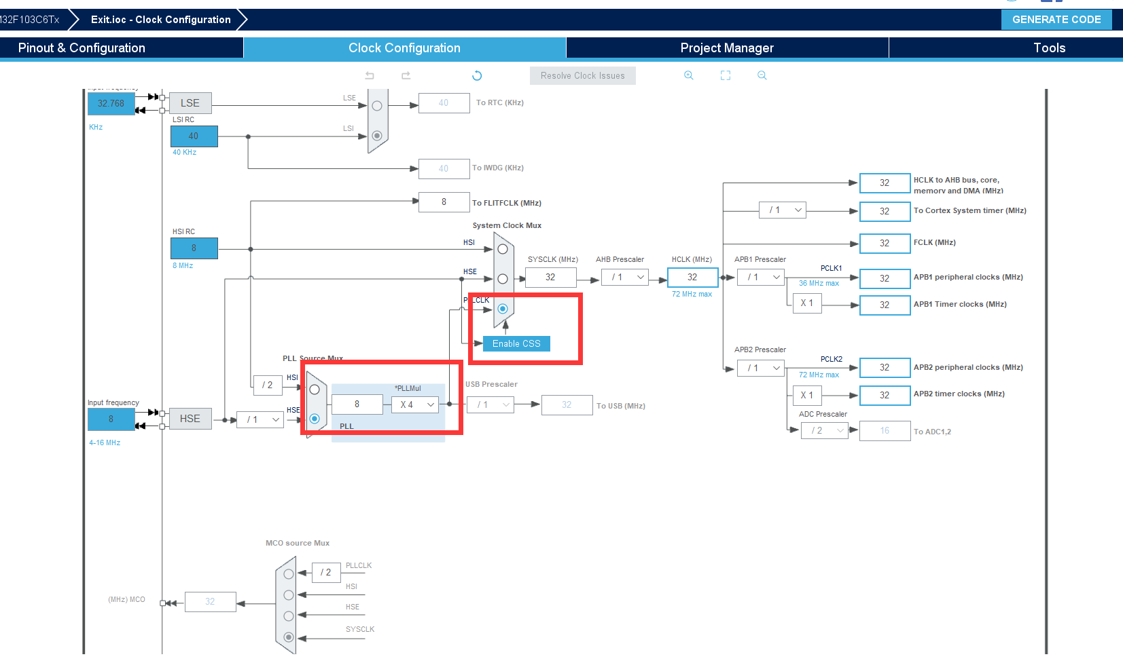Click APB2 timer clocks value field
The height and width of the screenshot is (661, 1123).
[x=885, y=395]
